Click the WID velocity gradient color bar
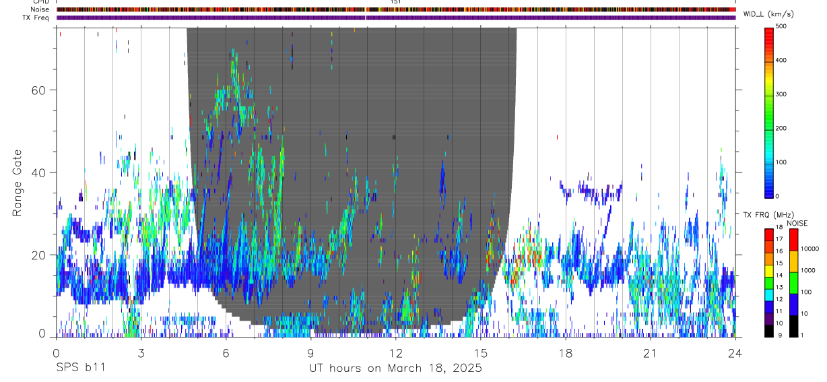 point(769,112)
